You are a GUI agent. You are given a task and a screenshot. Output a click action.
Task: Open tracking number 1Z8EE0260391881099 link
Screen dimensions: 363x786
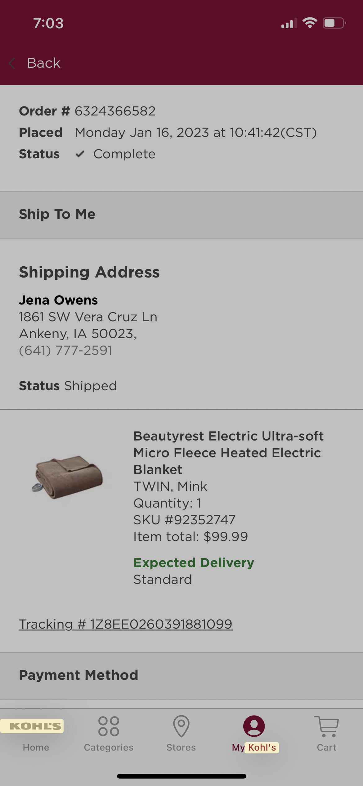click(x=126, y=624)
